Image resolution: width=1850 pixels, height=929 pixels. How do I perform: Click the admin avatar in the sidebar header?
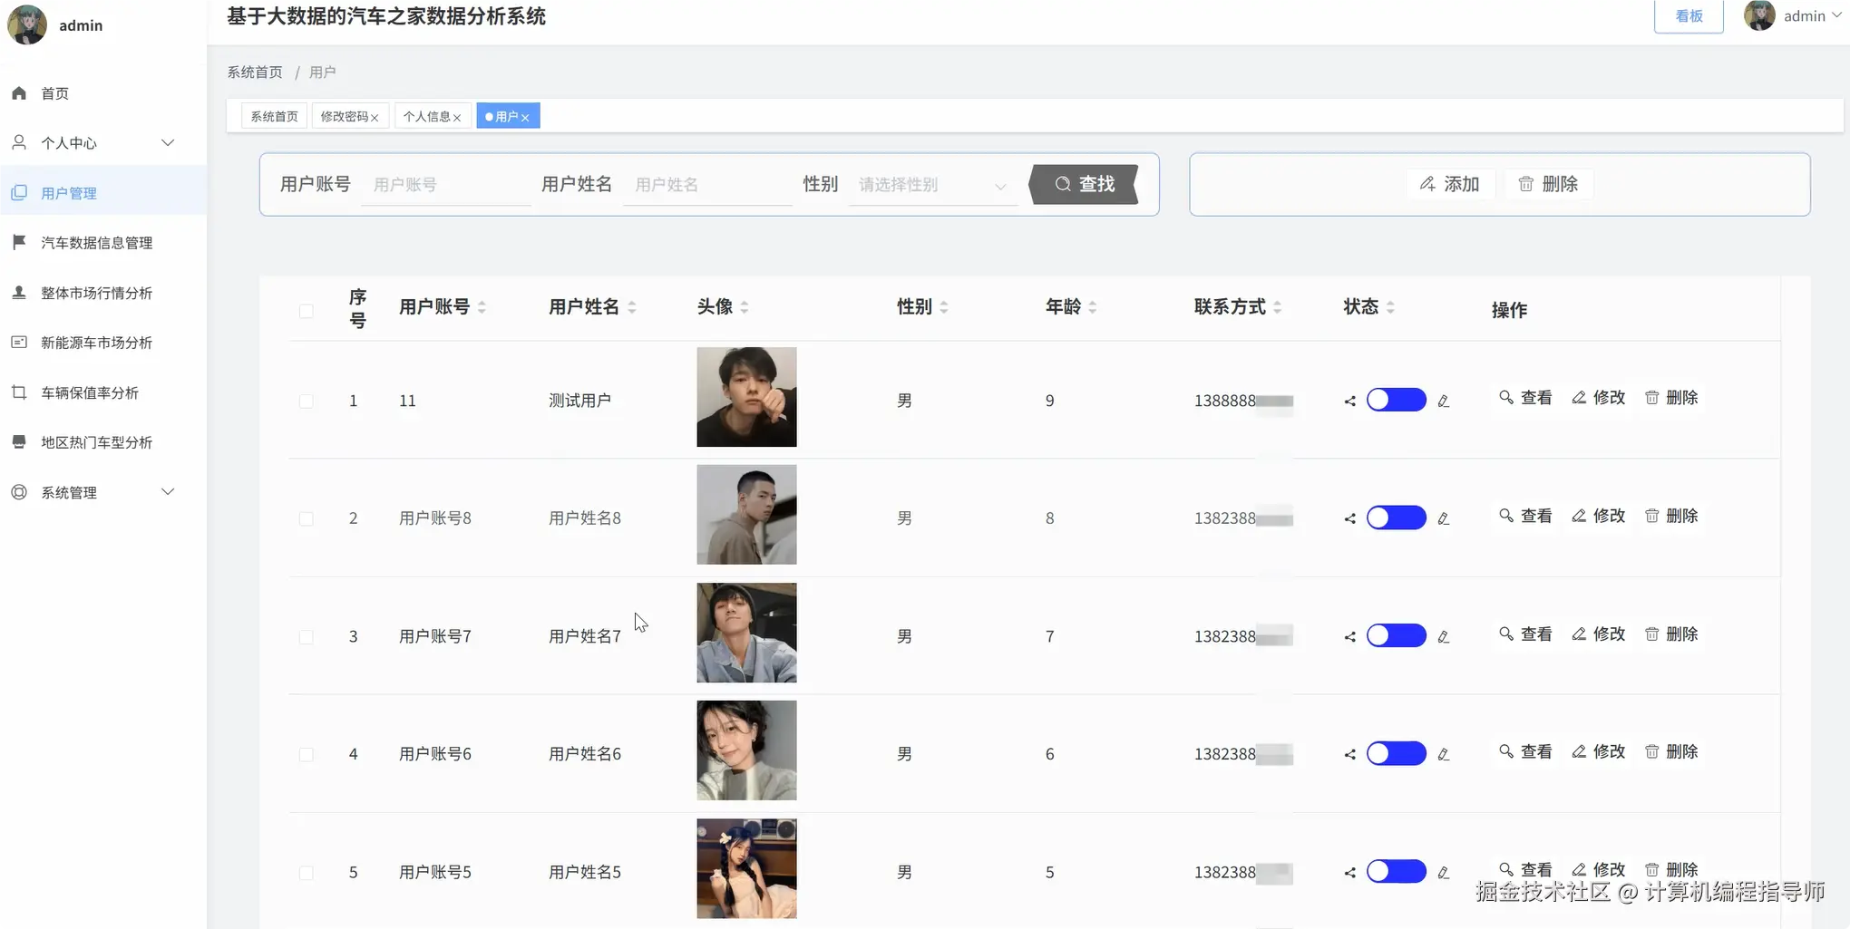[x=27, y=24]
